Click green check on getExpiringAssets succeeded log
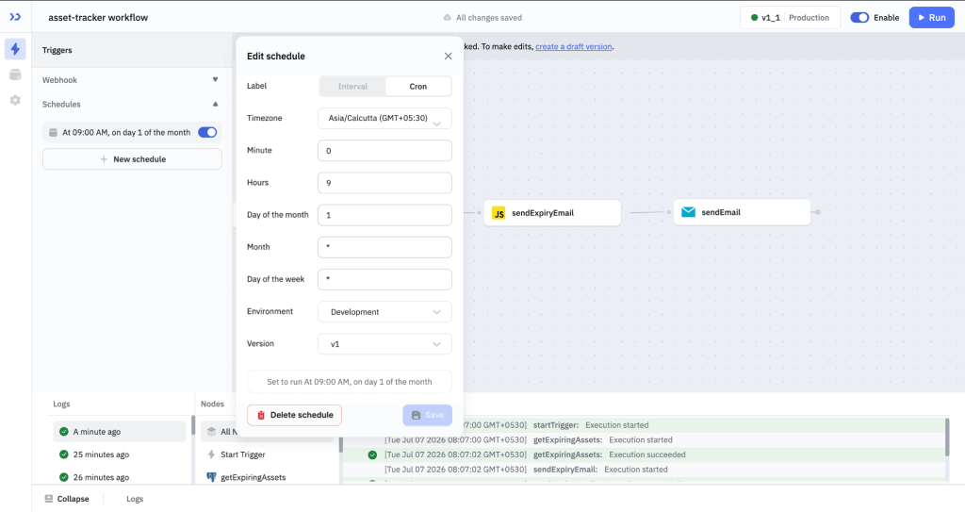Viewport: 965px width, 512px height. click(372, 454)
